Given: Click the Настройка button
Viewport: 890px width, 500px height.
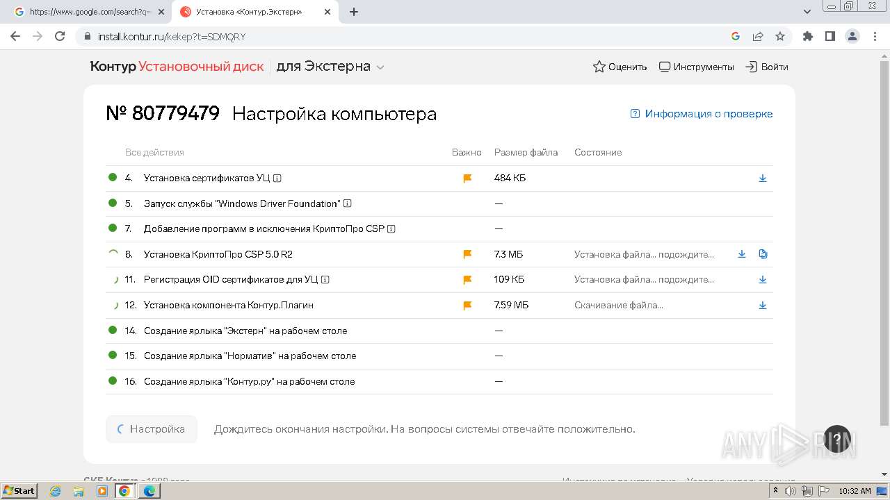Looking at the screenshot, I should point(152,429).
